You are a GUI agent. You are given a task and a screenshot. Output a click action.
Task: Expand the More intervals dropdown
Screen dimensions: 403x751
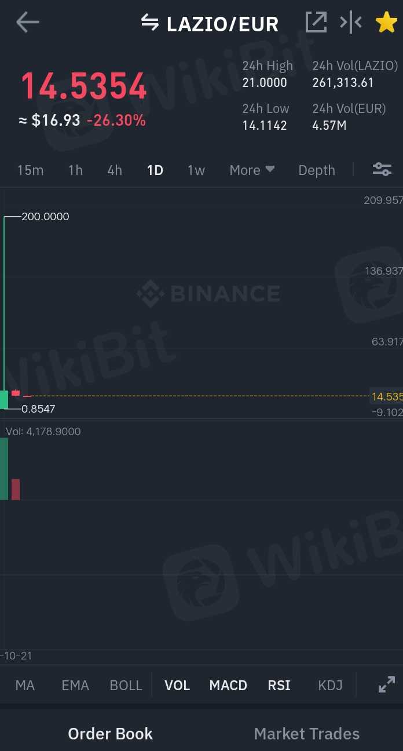[x=252, y=170]
